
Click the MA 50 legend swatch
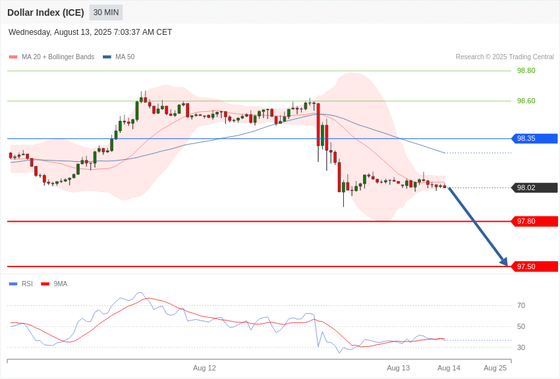(107, 57)
